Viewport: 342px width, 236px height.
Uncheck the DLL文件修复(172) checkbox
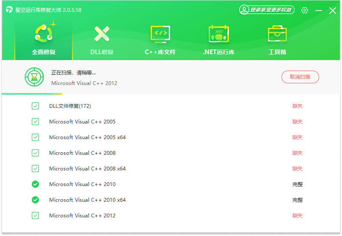(x=35, y=106)
